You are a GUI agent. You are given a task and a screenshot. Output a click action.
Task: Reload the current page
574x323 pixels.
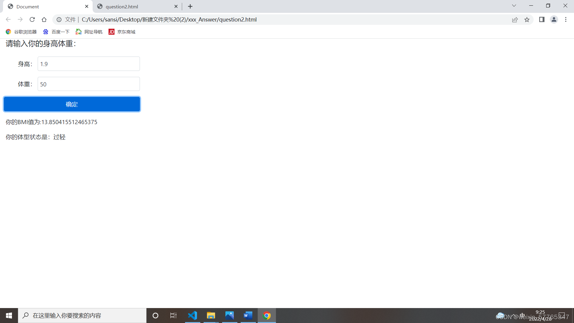click(32, 20)
